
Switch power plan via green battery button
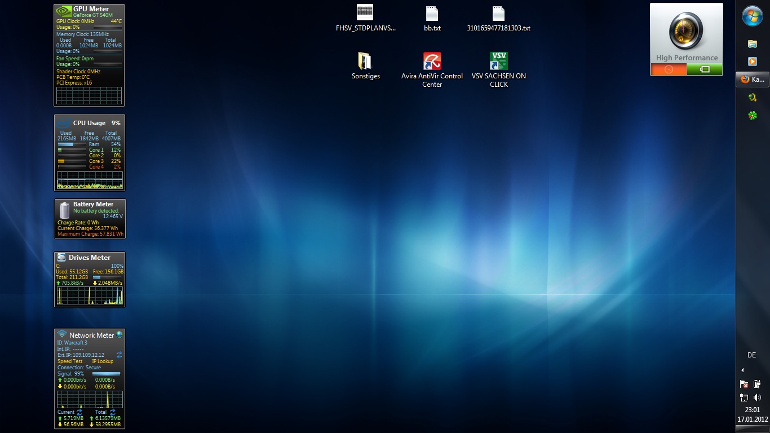point(705,69)
